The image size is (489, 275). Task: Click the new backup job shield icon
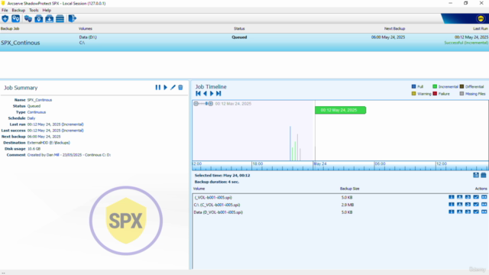[5, 18]
